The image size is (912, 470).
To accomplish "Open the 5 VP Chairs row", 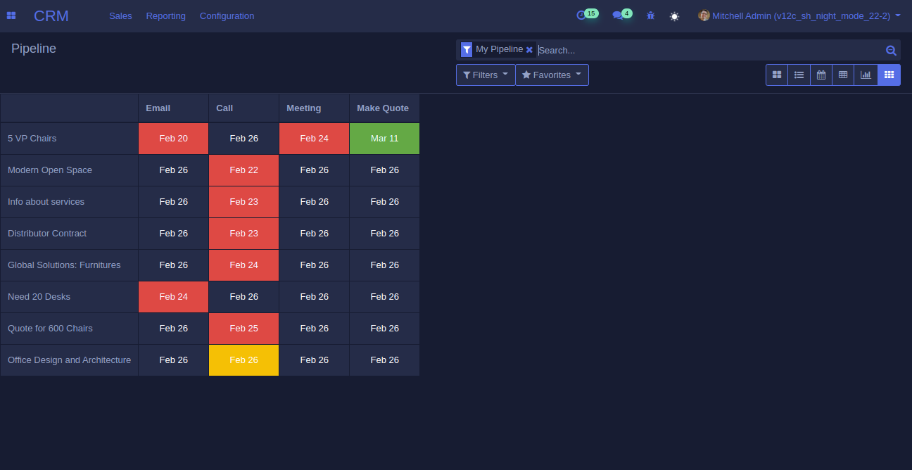I will [x=69, y=139].
